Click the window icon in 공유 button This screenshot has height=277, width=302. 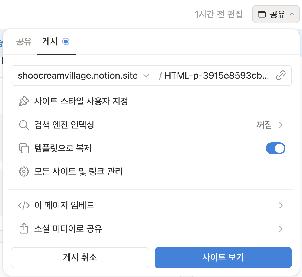pos(262,14)
